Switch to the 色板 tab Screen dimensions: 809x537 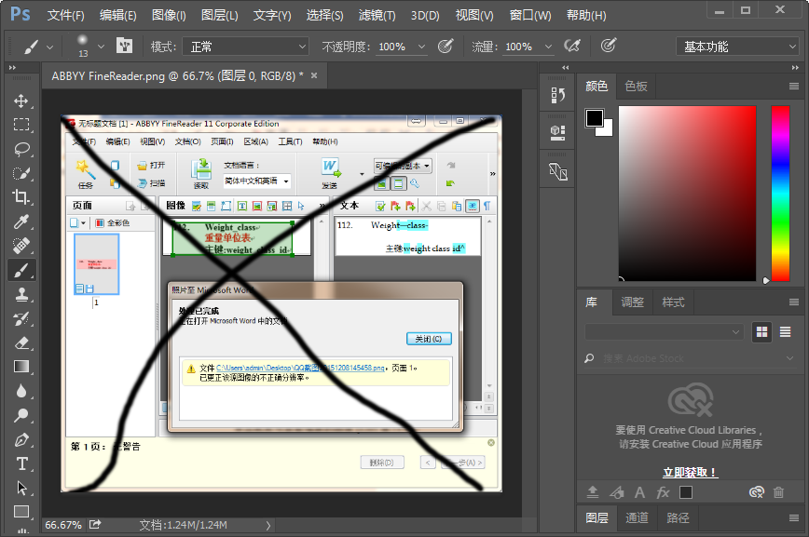[x=636, y=86]
